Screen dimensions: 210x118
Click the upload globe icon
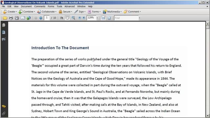[29, 18]
